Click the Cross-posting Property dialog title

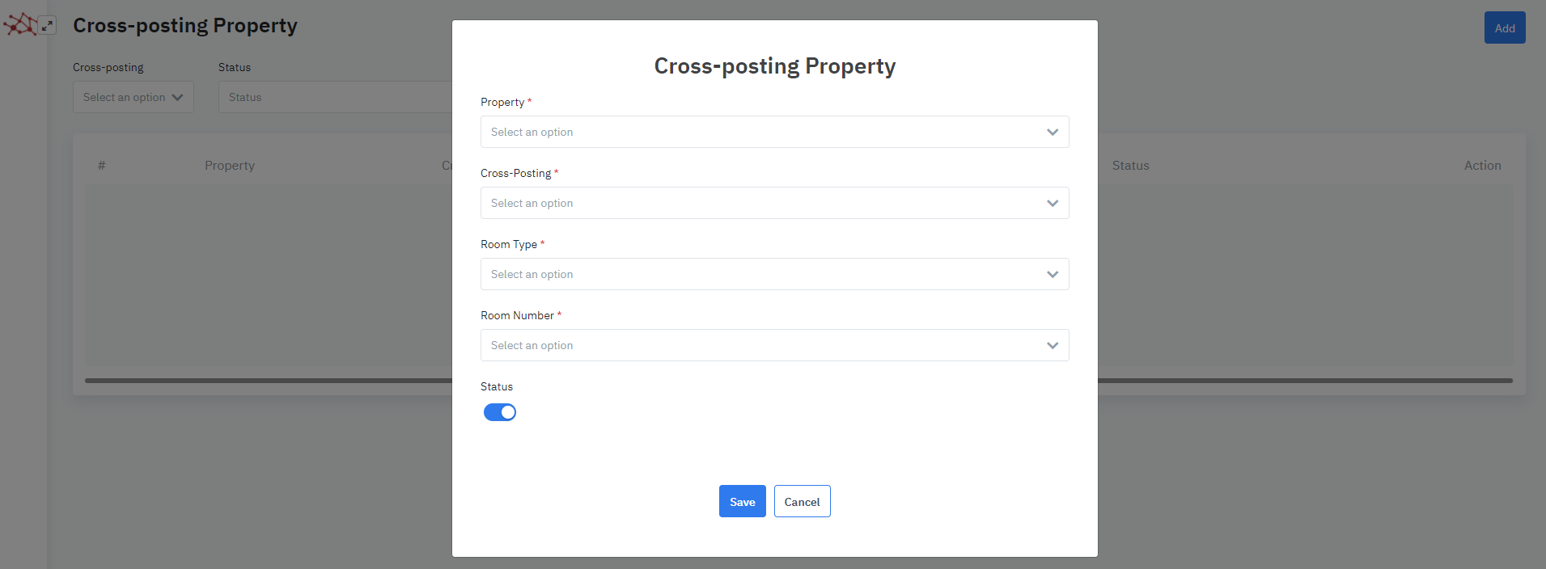[x=774, y=66]
